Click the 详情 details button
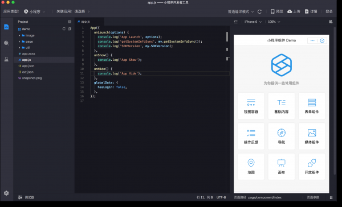This screenshot has height=207, width=342. coord(311,11)
